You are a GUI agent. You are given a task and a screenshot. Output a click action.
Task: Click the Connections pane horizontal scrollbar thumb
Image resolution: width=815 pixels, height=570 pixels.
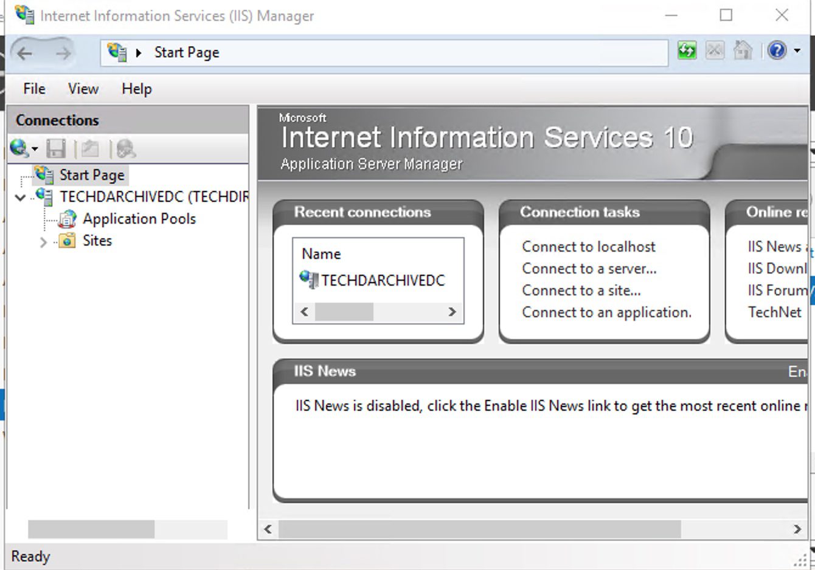click(x=91, y=529)
